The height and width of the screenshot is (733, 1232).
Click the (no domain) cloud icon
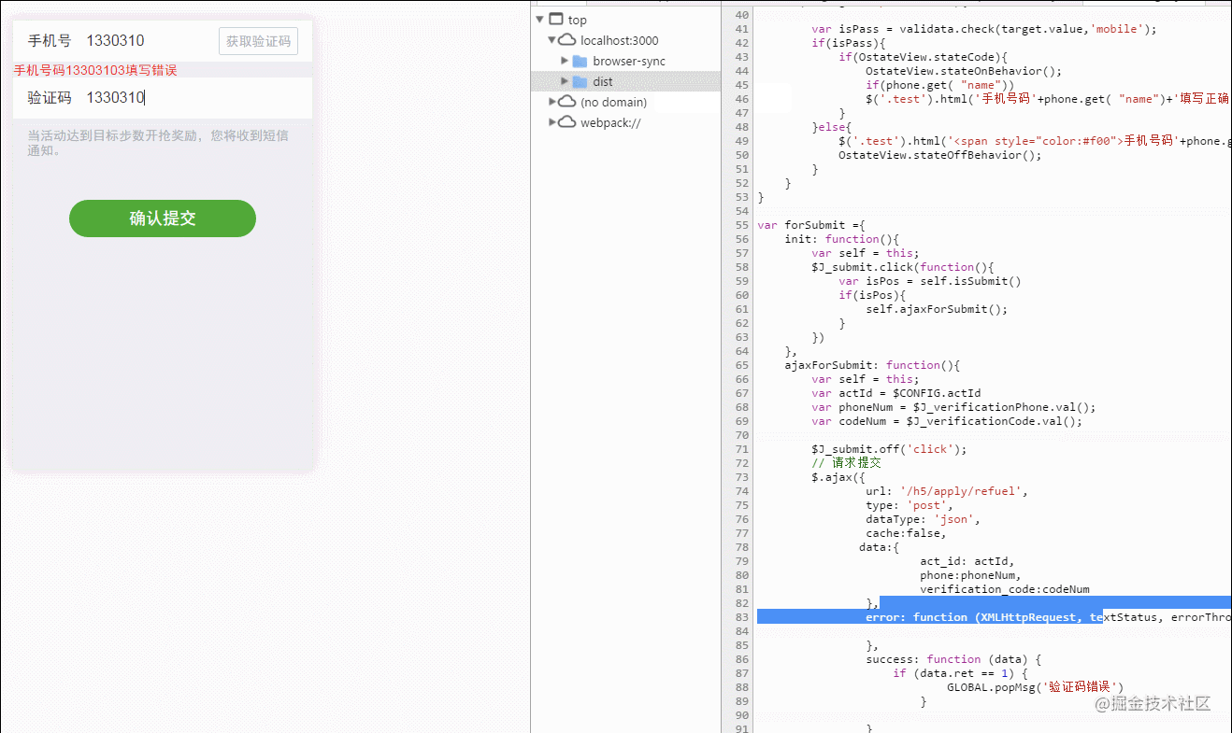pos(567,102)
